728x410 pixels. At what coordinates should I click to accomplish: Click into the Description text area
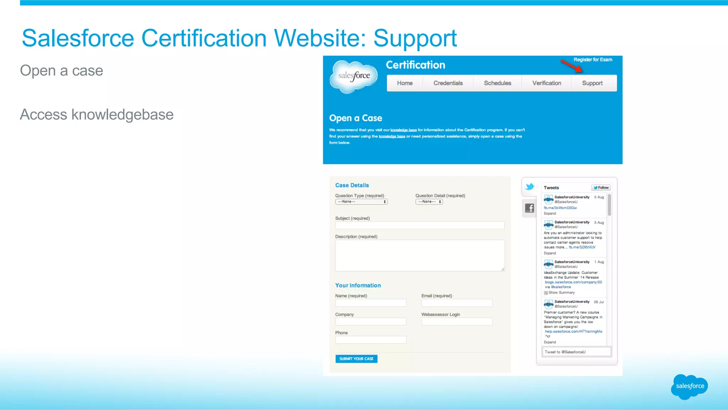[420, 256]
